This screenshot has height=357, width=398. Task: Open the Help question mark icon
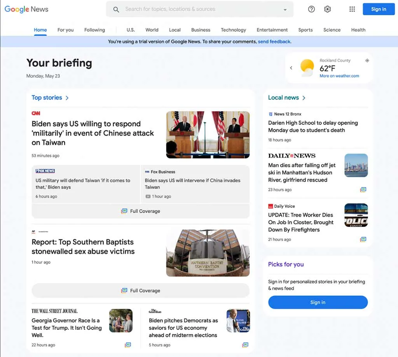pos(311,9)
